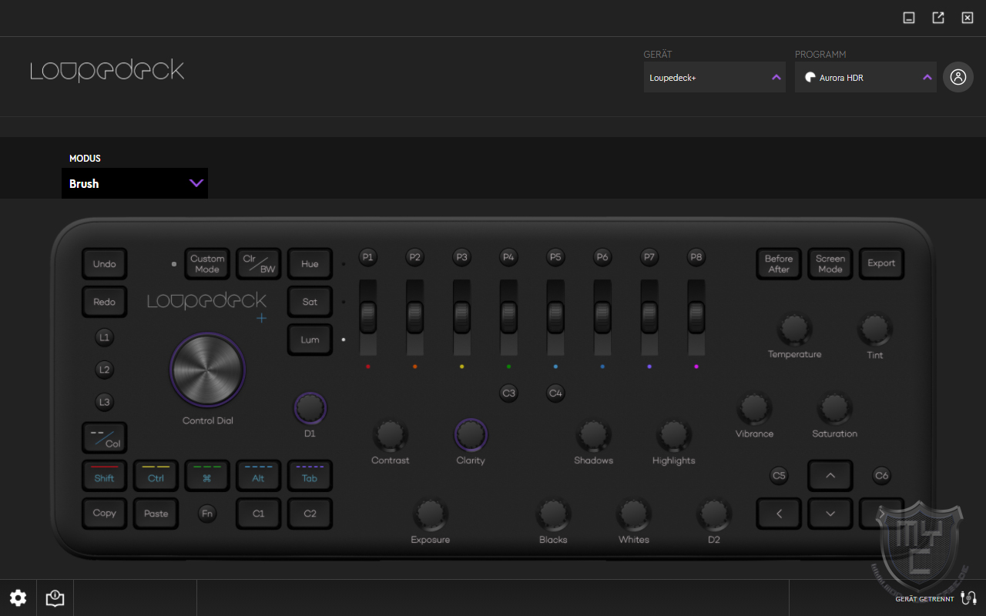Select the P4 slider wheel
The width and height of the screenshot is (986, 616).
[508, 316]
